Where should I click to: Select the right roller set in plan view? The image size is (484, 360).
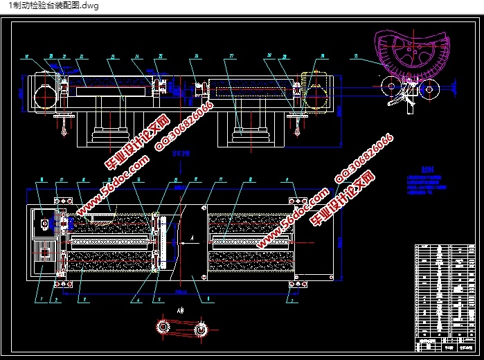click(248, 239)
